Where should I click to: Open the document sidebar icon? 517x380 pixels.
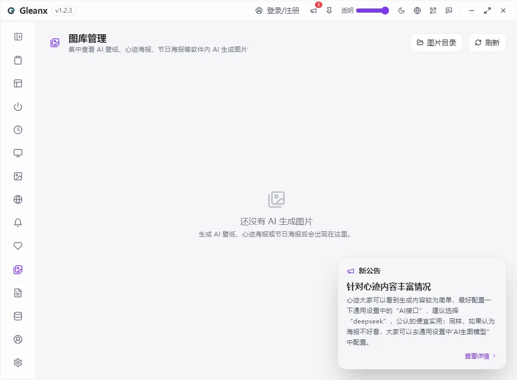point(18,293)
